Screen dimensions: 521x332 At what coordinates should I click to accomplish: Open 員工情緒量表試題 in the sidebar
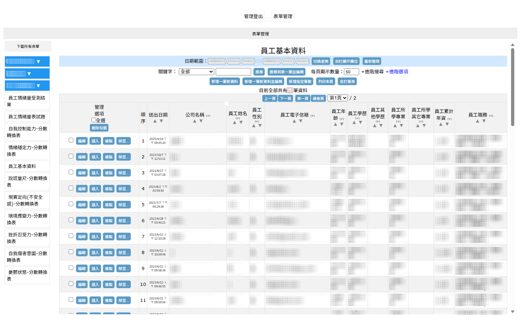tap(27, 117)
